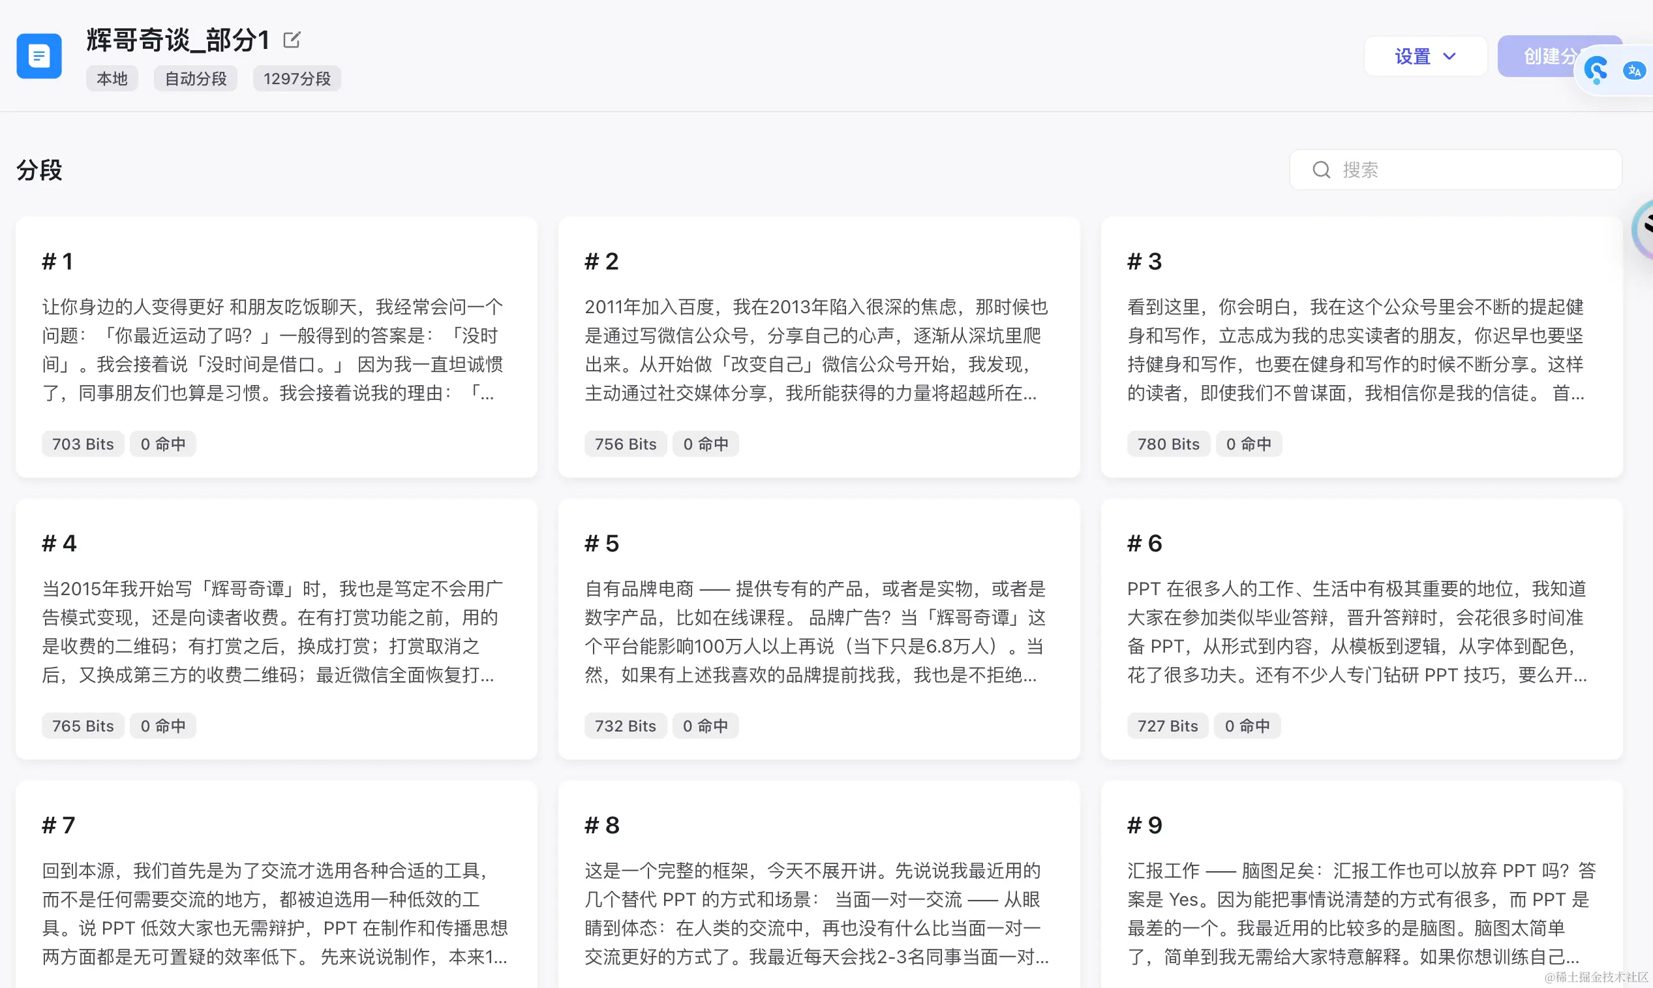Click the 1297分段 count tag
The width and height of the screenshot is (1653, 988).
(x=297, y=78)
